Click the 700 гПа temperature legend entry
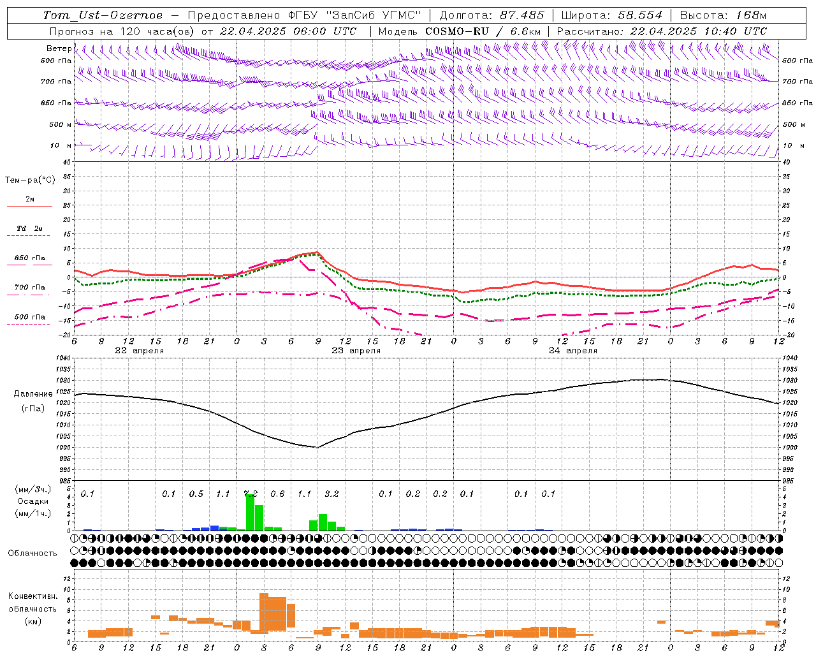 pyautogui.click(x=29, y=288)
